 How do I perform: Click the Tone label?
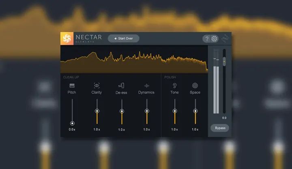[x=174, y=92]
